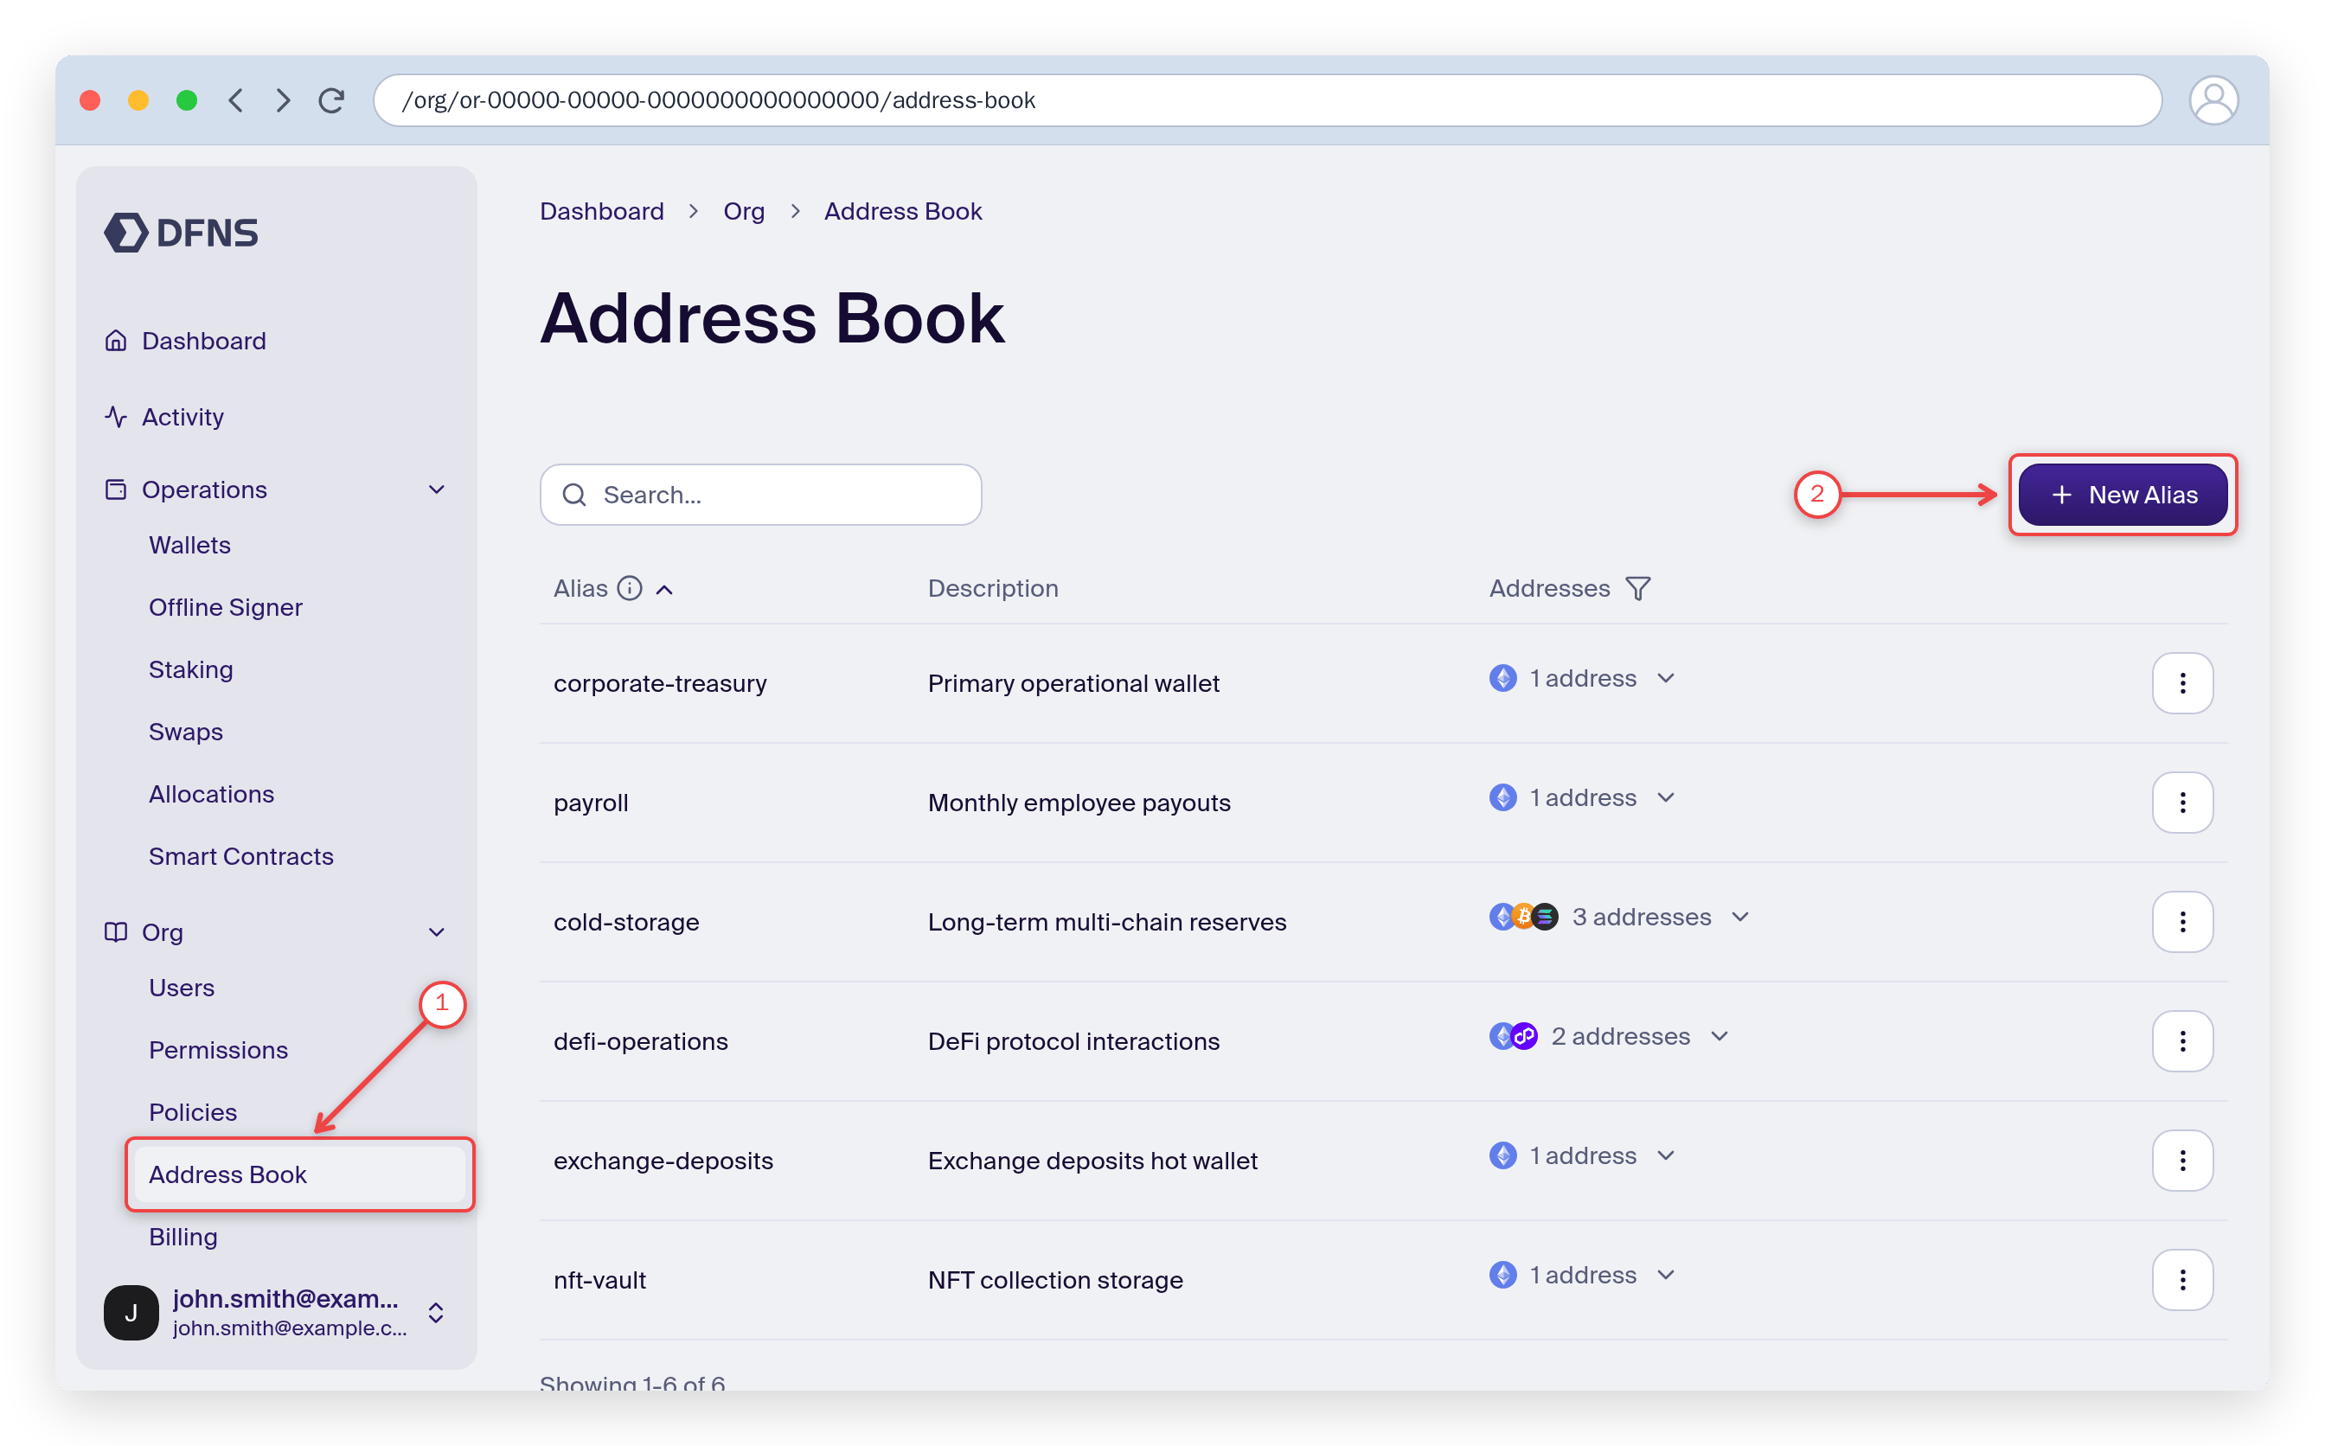2325x1446 pixels.
Task: Expand corporate-treasury 1 address dropdown
Action: 1665,678
